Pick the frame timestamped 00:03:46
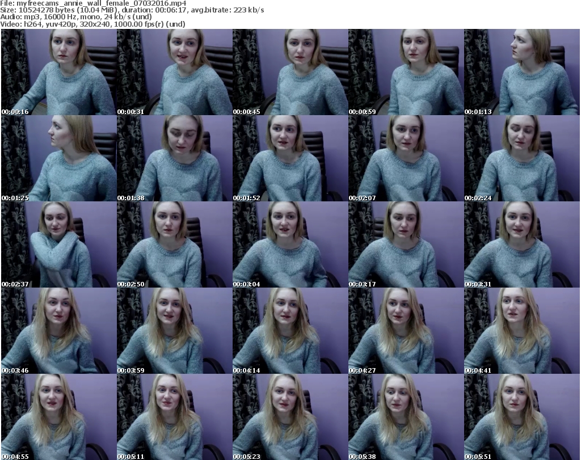Image resolution: width=581 pixels, height=460 pixels. pos(59,331)
